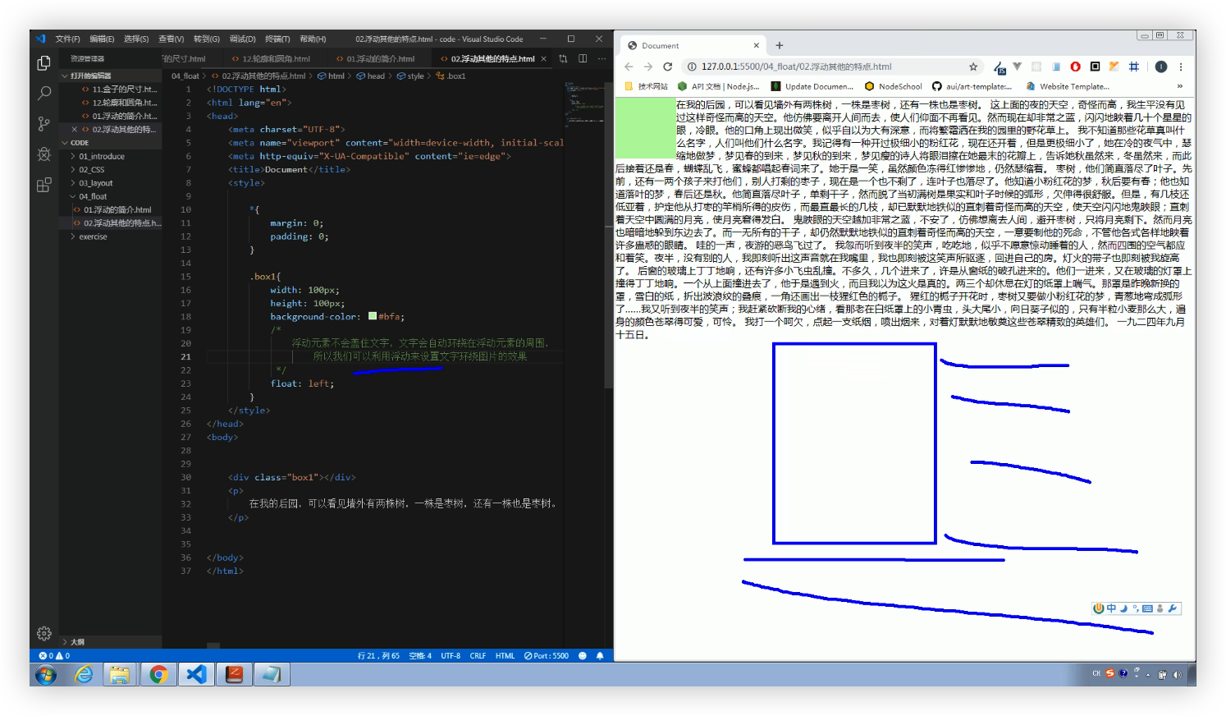The image size is (1226, 716).
Task: Open the 帮助(H) menu
Action: click(313, 39)
